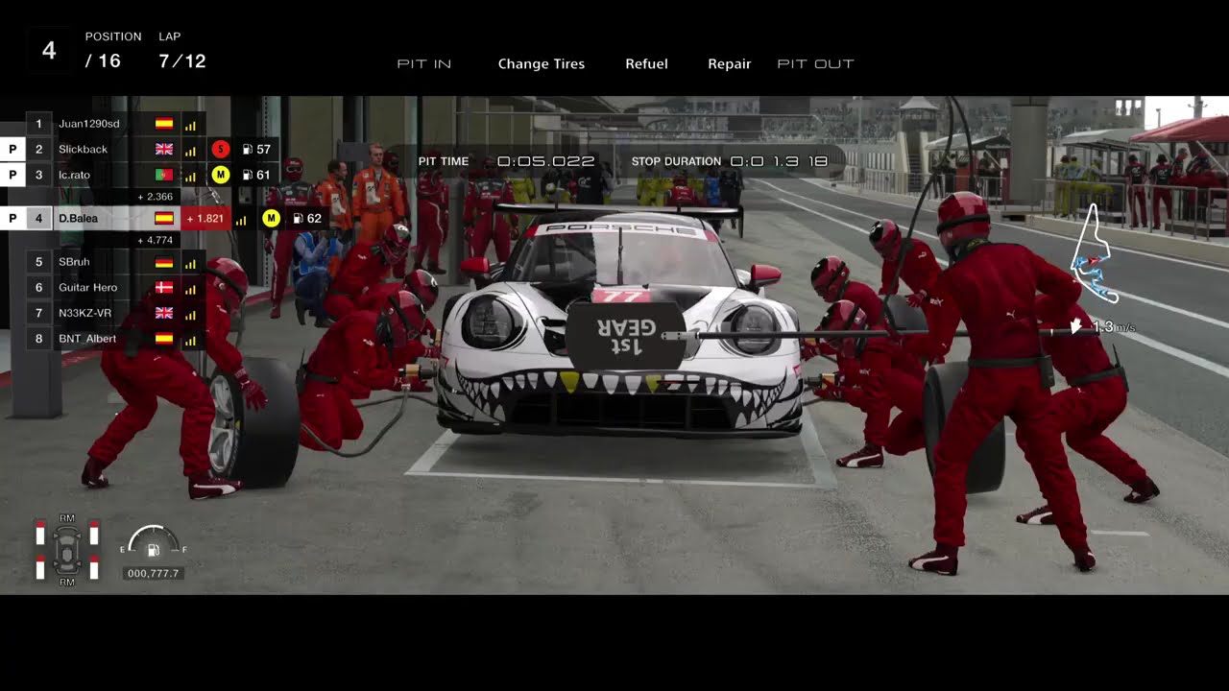Click the N33KZ-VR leaderboard name
The width and height of the screenshot is (1229, 691).
pos(84,313)
